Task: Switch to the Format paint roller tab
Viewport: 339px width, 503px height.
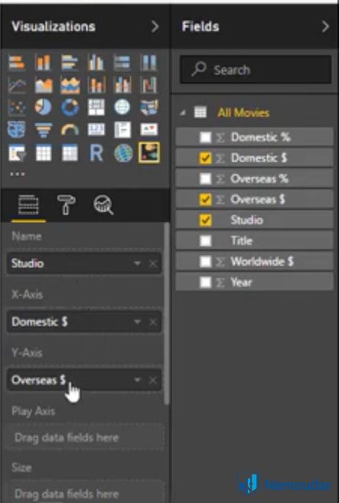Action: tap(66, 204)
